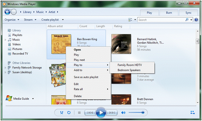
Task: Open the search options dropdown arrow
Action: tap(191, 20)
